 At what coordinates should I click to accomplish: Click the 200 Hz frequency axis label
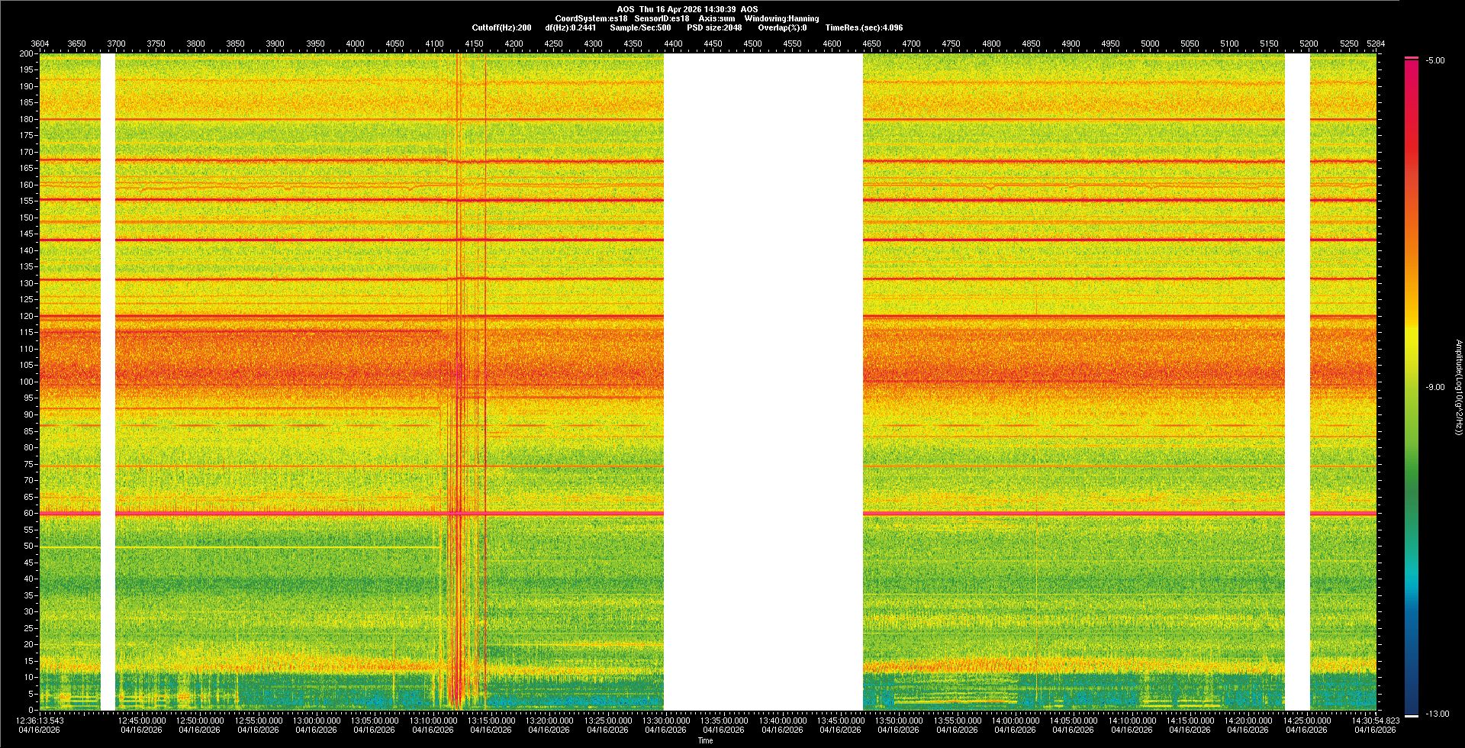[x=26, y=54]
